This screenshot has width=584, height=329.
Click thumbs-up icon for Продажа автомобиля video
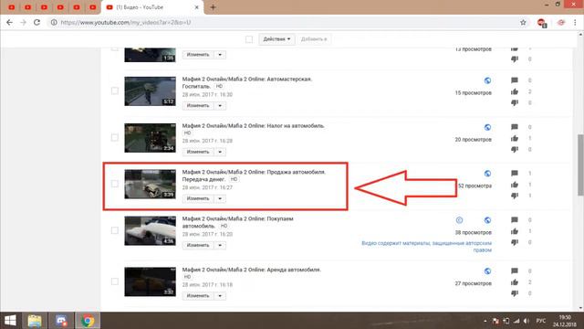(x=515, y=185)
